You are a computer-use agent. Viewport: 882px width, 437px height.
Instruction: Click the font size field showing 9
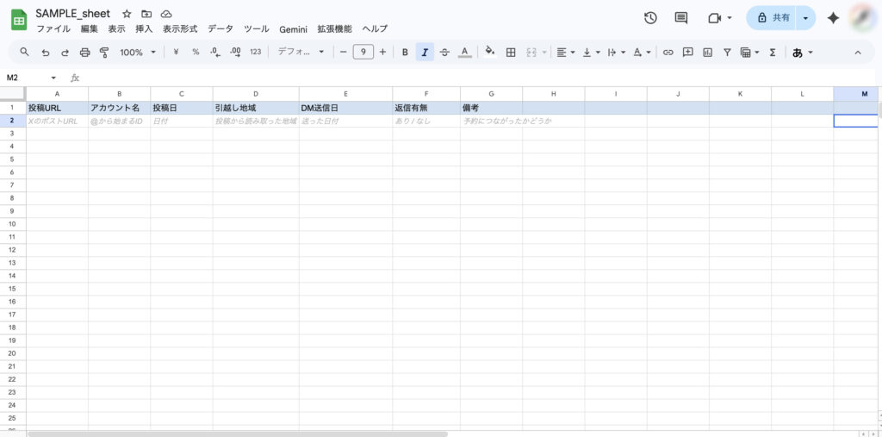pos(363,52)
